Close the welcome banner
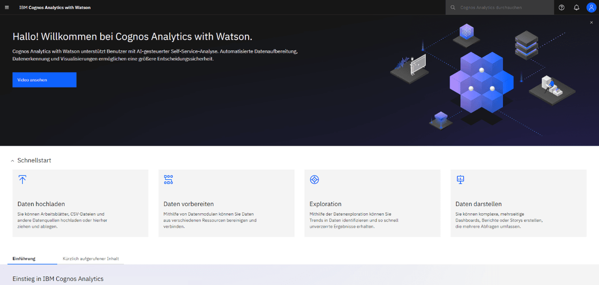Image resolution: width=599 pixels, height=285 pixels. click(591, 23)
